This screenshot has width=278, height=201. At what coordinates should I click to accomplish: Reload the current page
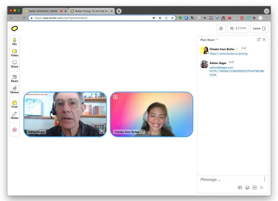(24, 18)
